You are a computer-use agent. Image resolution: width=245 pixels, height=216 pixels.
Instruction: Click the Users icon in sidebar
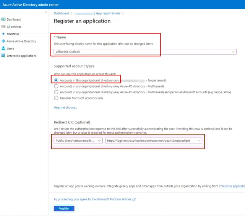coord(3,48)
